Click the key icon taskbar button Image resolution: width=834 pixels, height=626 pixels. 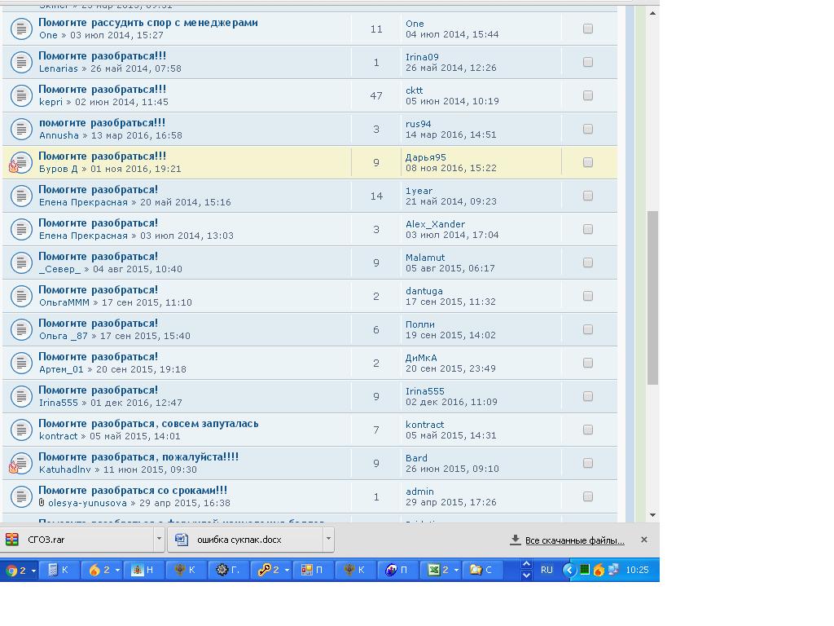pyautogui.click(x=270, y=570)
